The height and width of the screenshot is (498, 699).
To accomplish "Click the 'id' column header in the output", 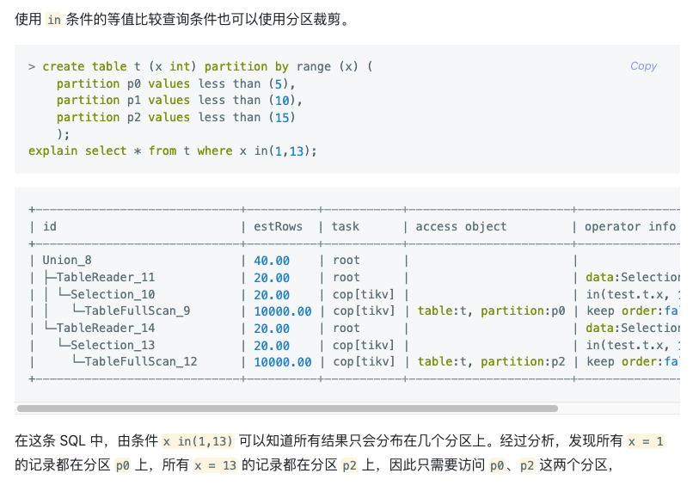I will coord(50,226).
